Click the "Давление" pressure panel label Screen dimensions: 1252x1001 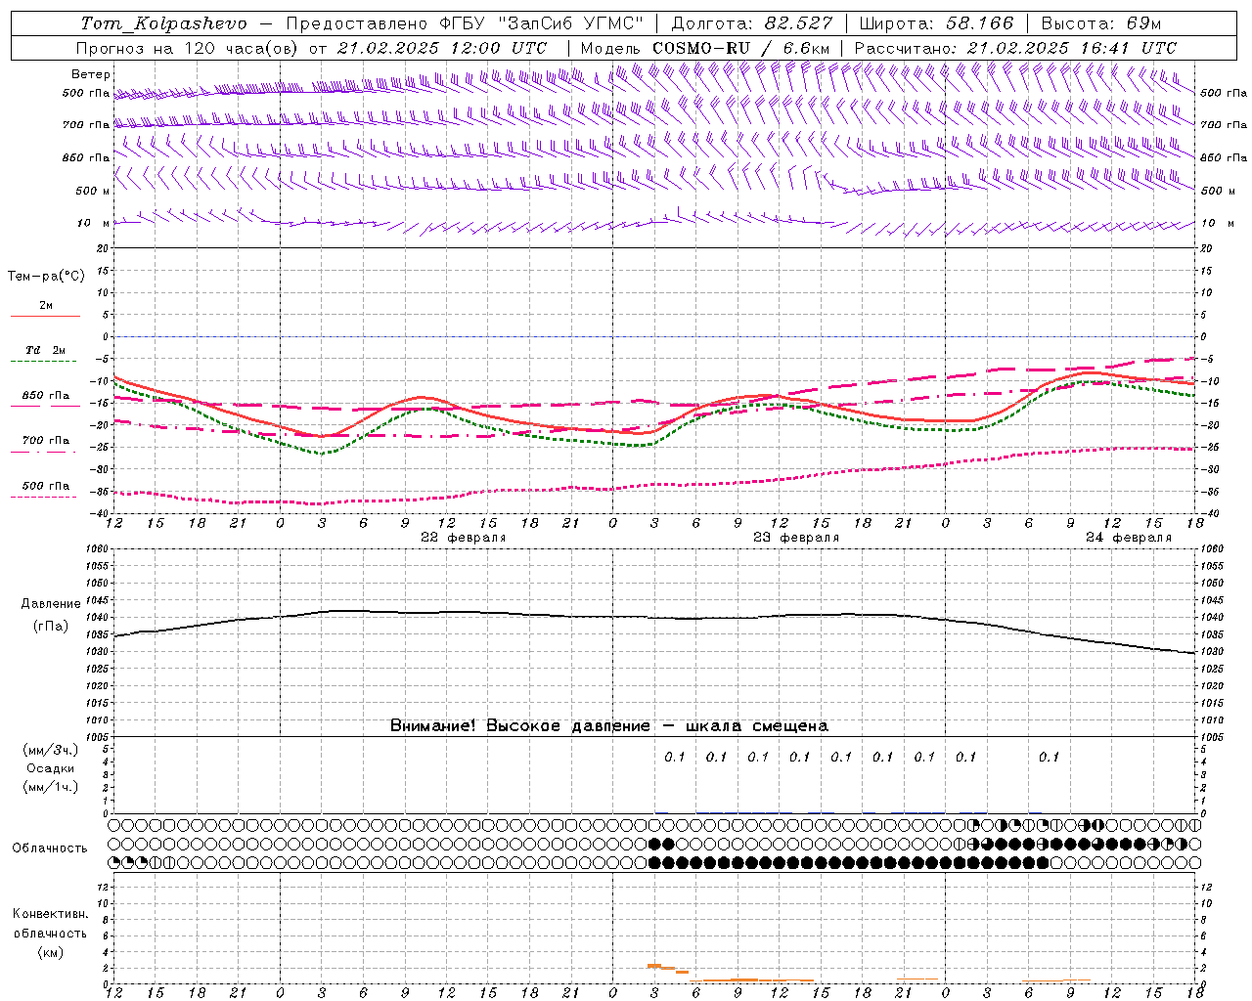[x=51, y=604]
